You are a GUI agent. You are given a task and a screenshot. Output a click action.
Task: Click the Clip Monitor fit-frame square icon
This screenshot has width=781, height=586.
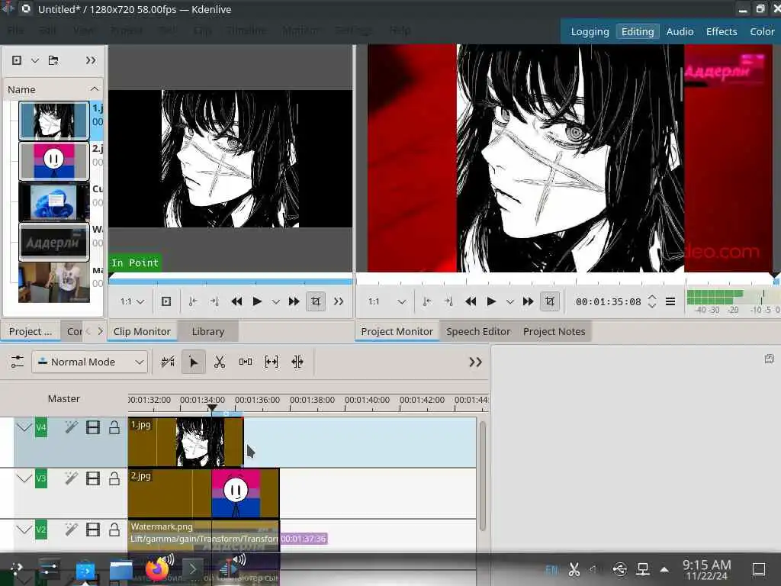point(166,301)
